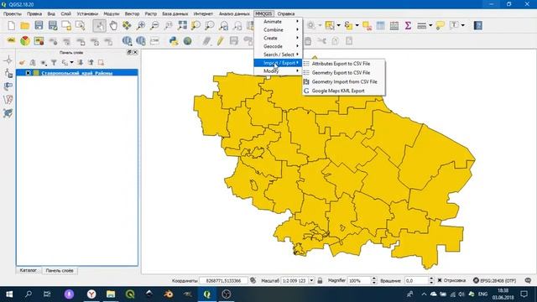Select the Zoom In tool
This screenshot has width=537, height=302.
(141, 25)
